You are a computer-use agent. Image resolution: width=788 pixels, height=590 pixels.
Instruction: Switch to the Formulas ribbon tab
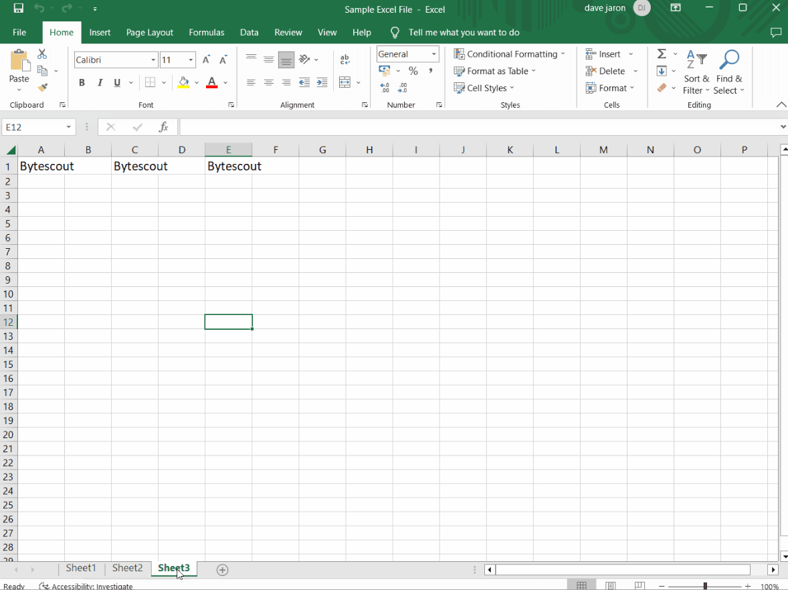(x=206, y=32)
